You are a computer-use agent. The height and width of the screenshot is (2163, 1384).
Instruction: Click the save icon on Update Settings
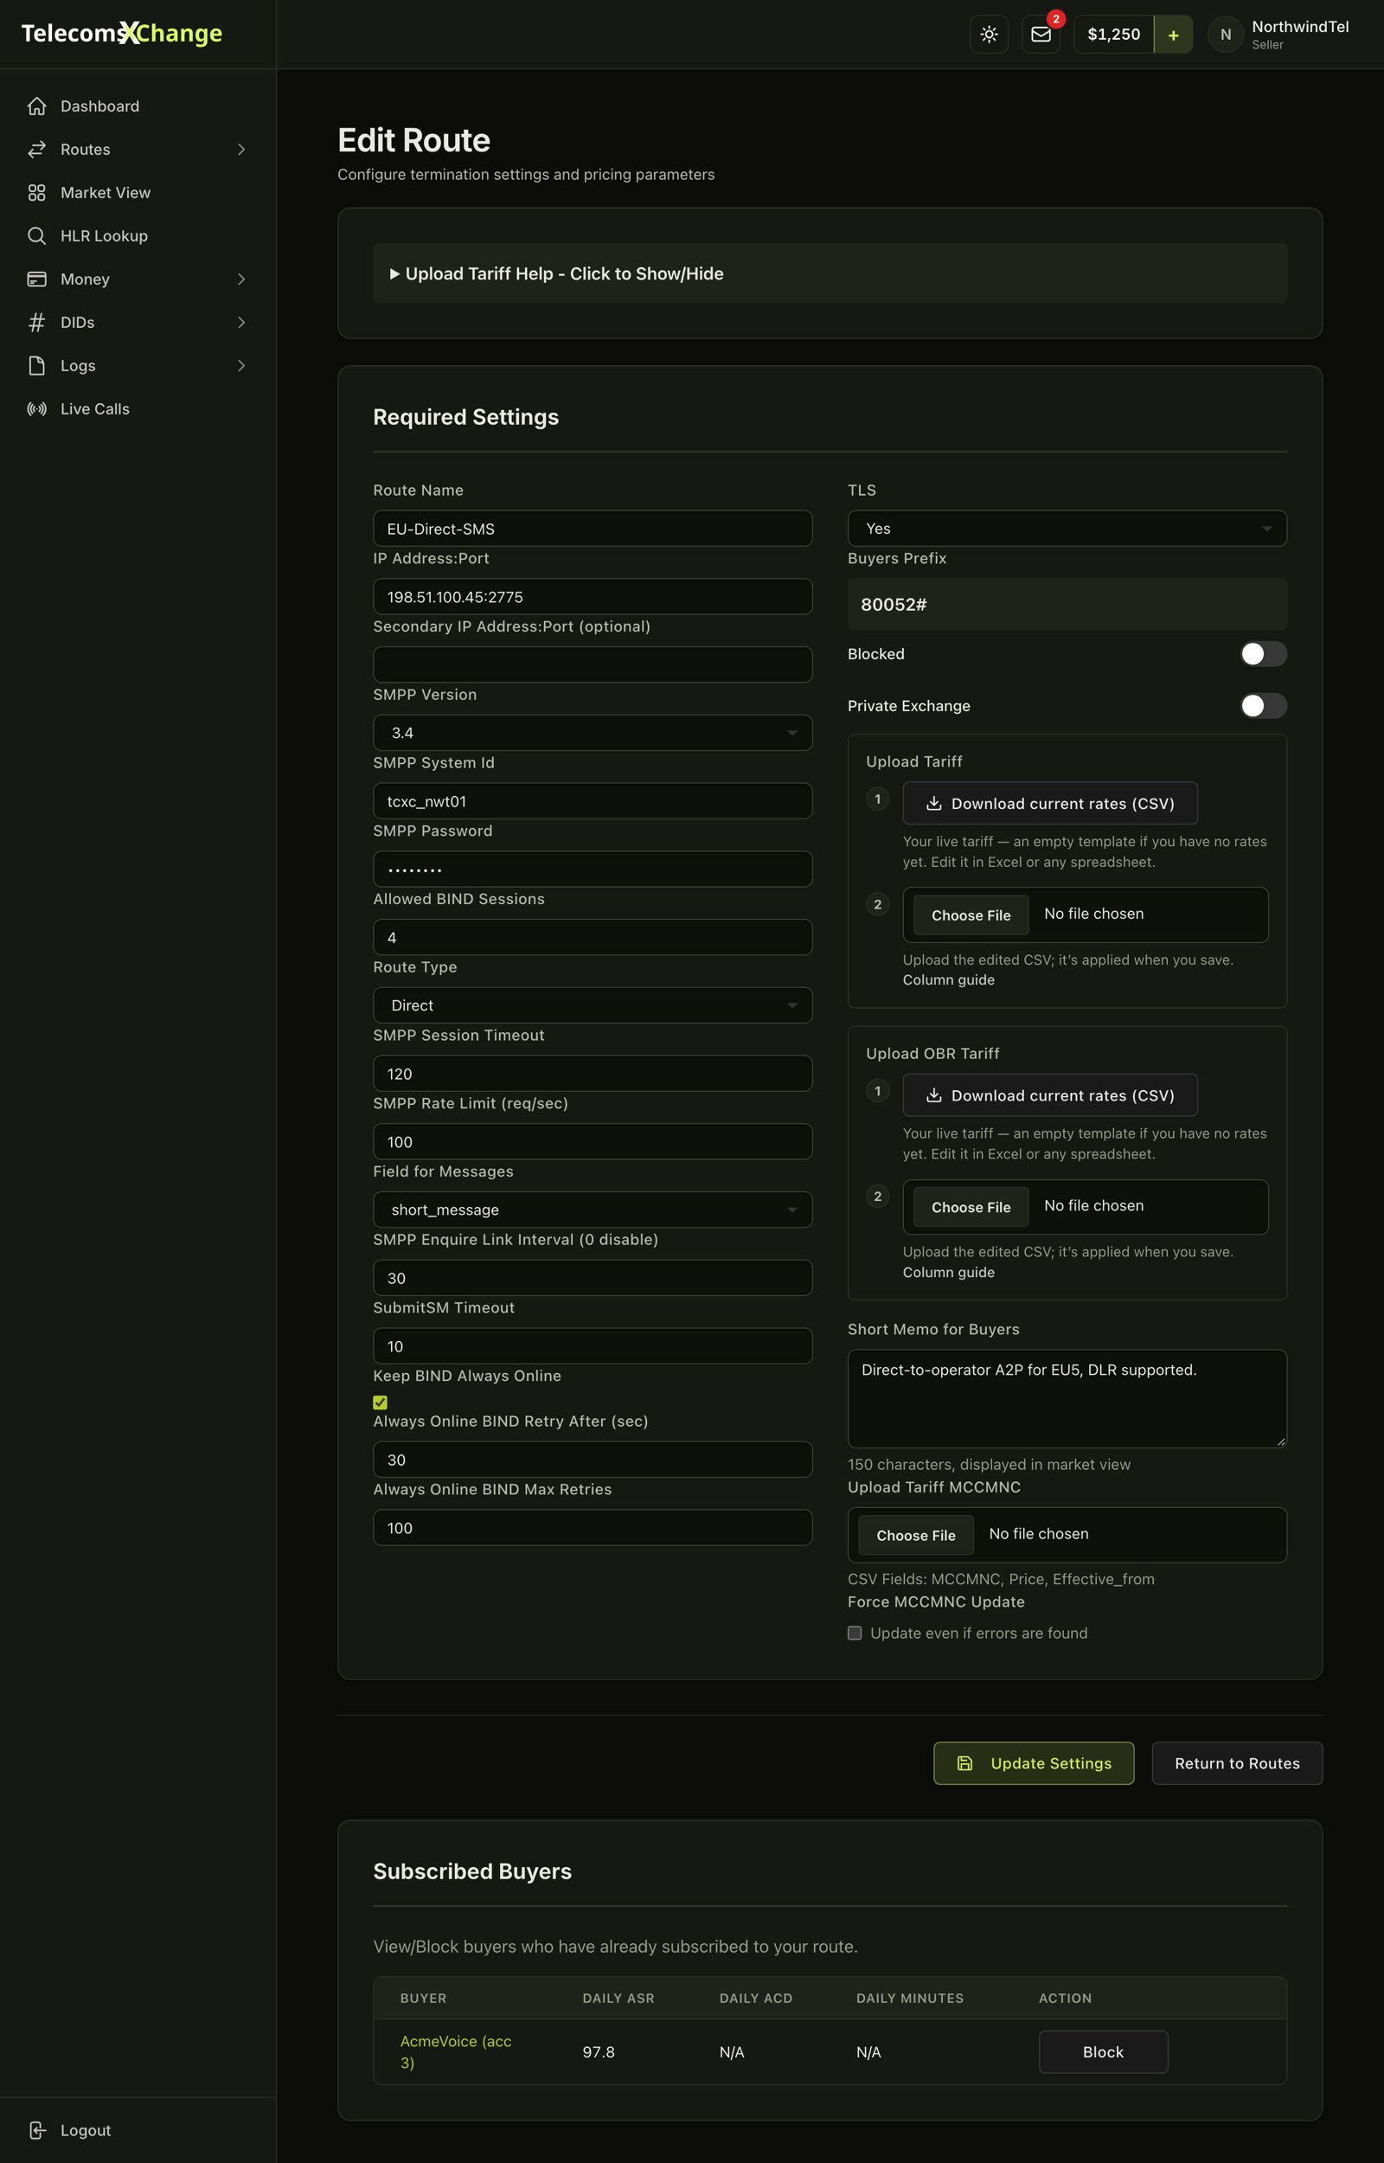point(964,1763)
